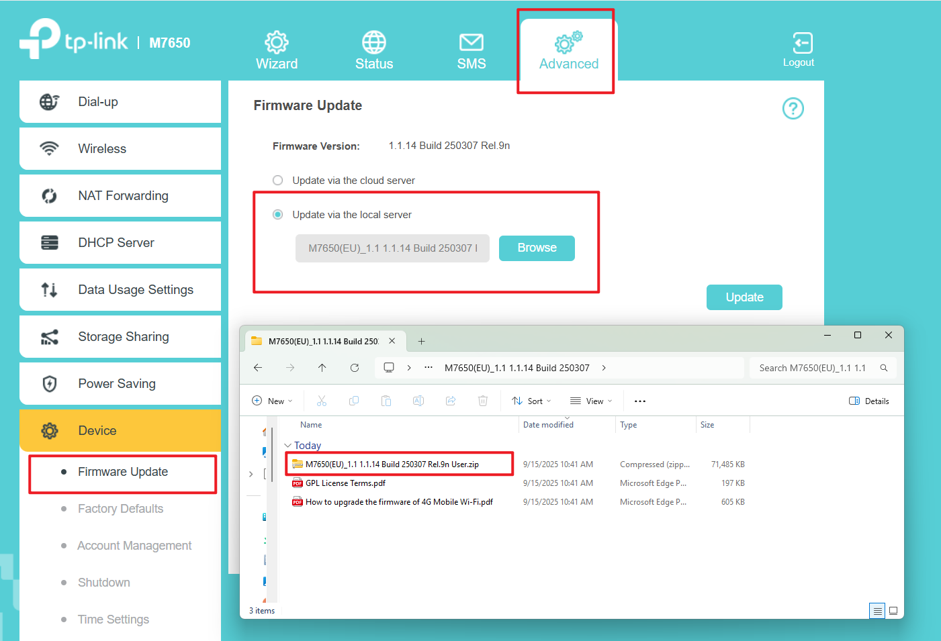This screenshot has height=641, width=941.
Task: Select Factory Defaults in Device submenu
Action: click(121, 509)
